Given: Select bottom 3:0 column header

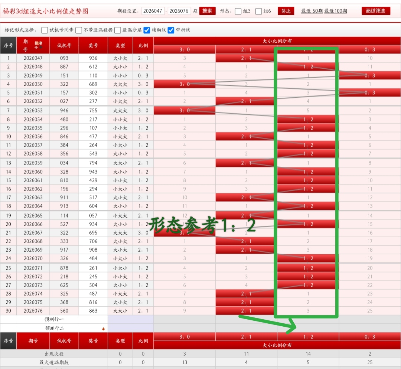Looking at the screenshot, I should pos(185,337).
